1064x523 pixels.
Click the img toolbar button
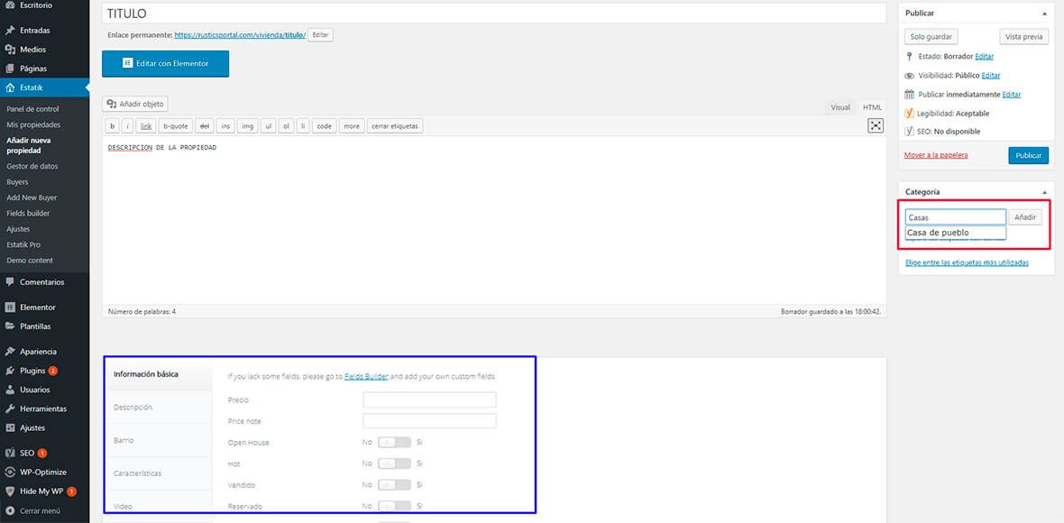pyautogui.click(x=248, y=125)
